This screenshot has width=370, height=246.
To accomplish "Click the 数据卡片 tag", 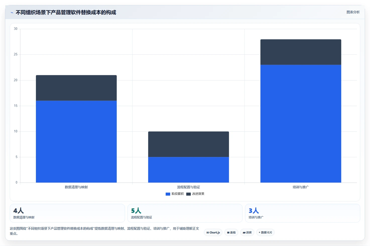I will coord(265,232).
